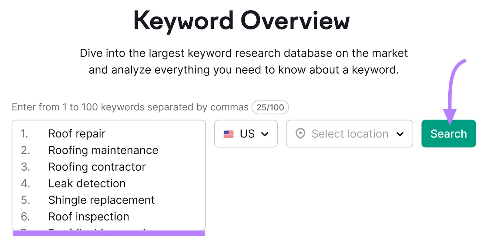Select the Roofing contractor keyword line

click(97, 167)
